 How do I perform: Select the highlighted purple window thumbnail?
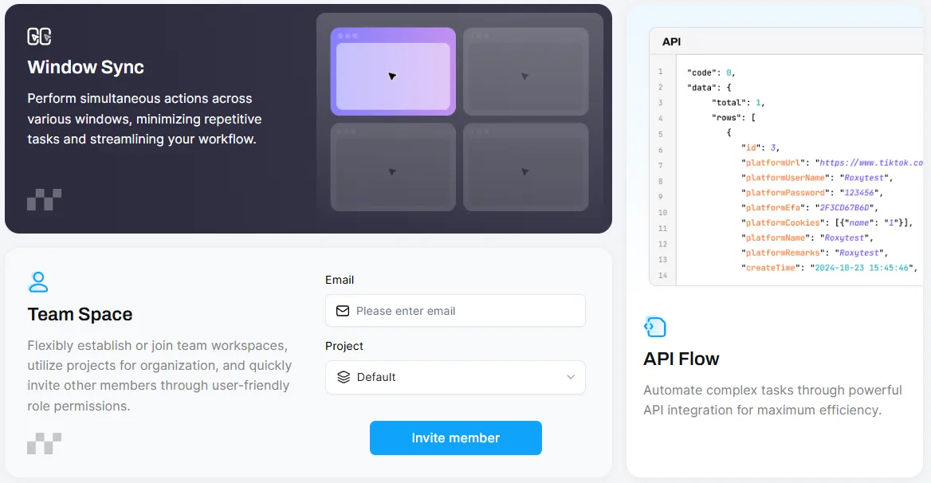(x=393, y=72)
